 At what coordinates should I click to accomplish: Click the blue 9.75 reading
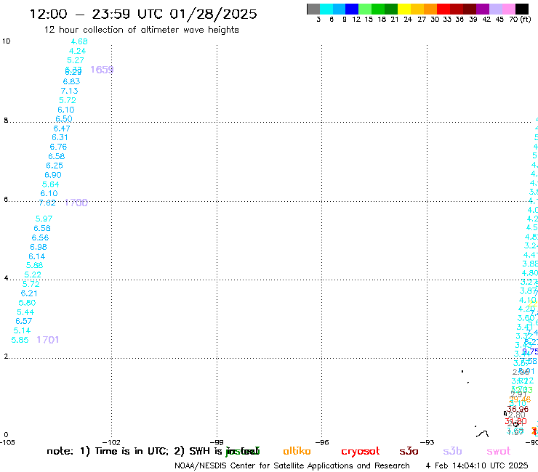coord(530,351)
